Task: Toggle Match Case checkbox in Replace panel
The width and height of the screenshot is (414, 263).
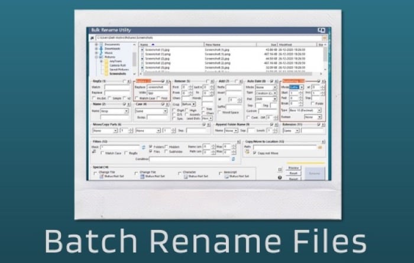Action: tap(137, 98)
